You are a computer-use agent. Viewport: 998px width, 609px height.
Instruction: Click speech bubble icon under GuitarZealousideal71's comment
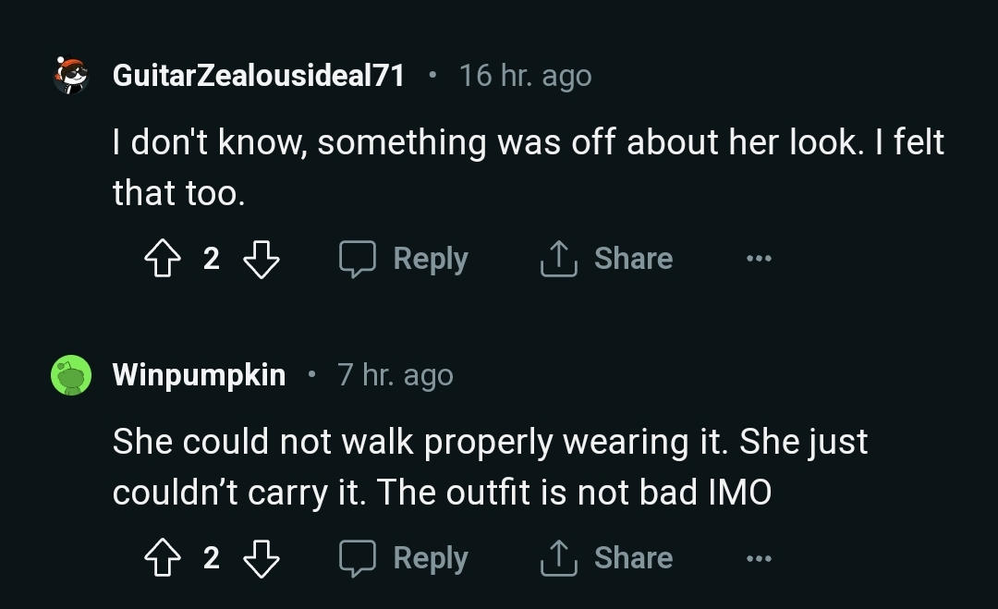coord(357,259)
